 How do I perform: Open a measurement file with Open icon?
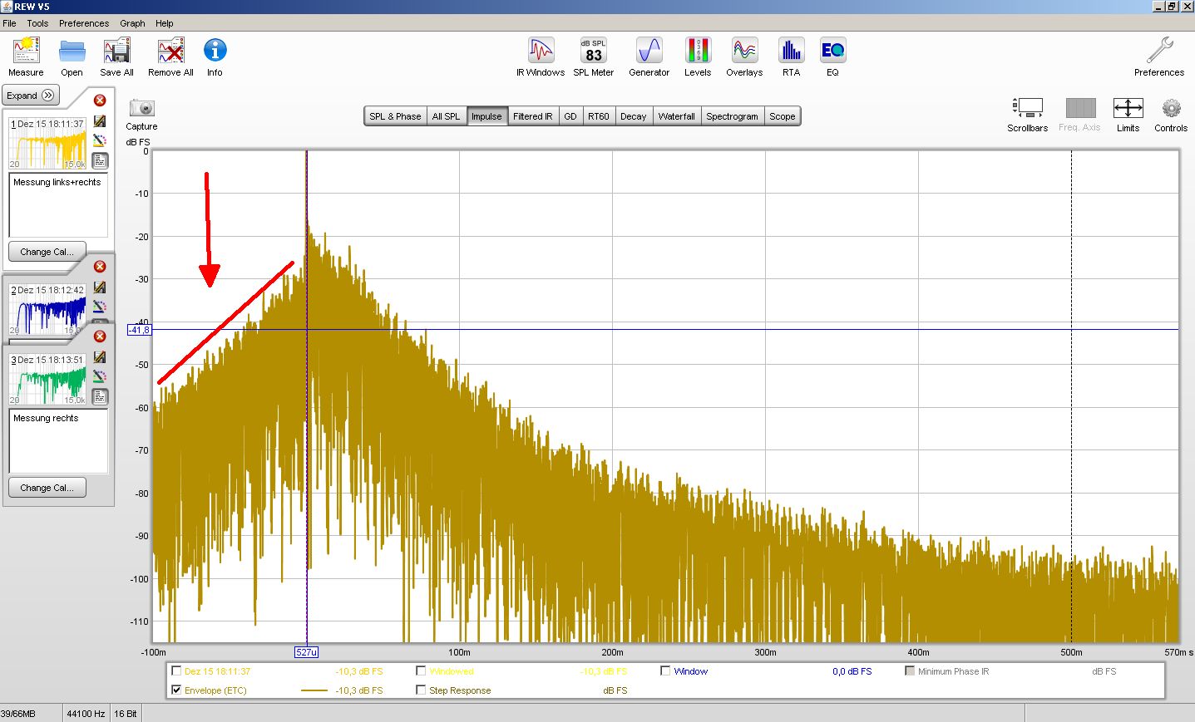[72, 56]
